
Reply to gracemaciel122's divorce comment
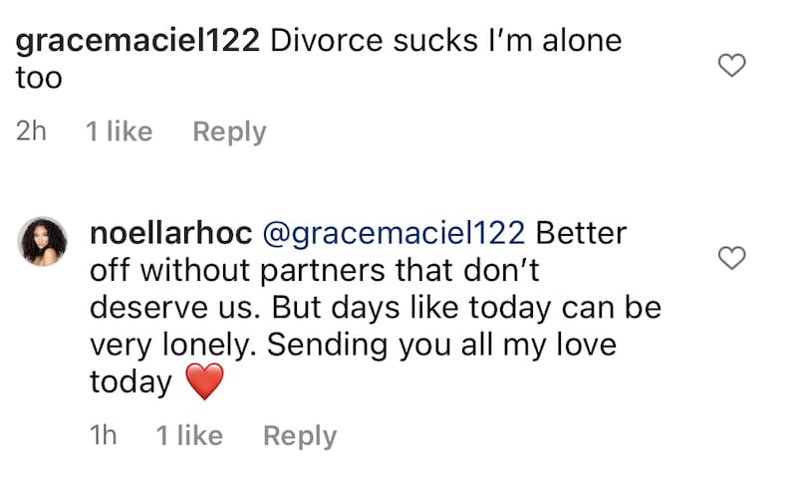(x=229, y=132)
